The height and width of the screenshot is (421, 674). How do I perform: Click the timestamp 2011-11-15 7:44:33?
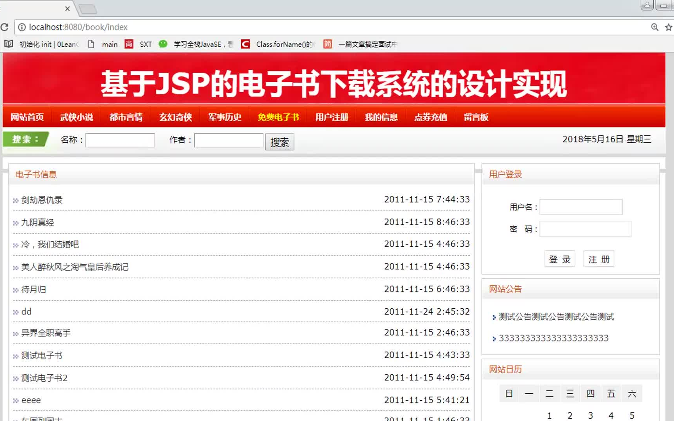[427, 200]
